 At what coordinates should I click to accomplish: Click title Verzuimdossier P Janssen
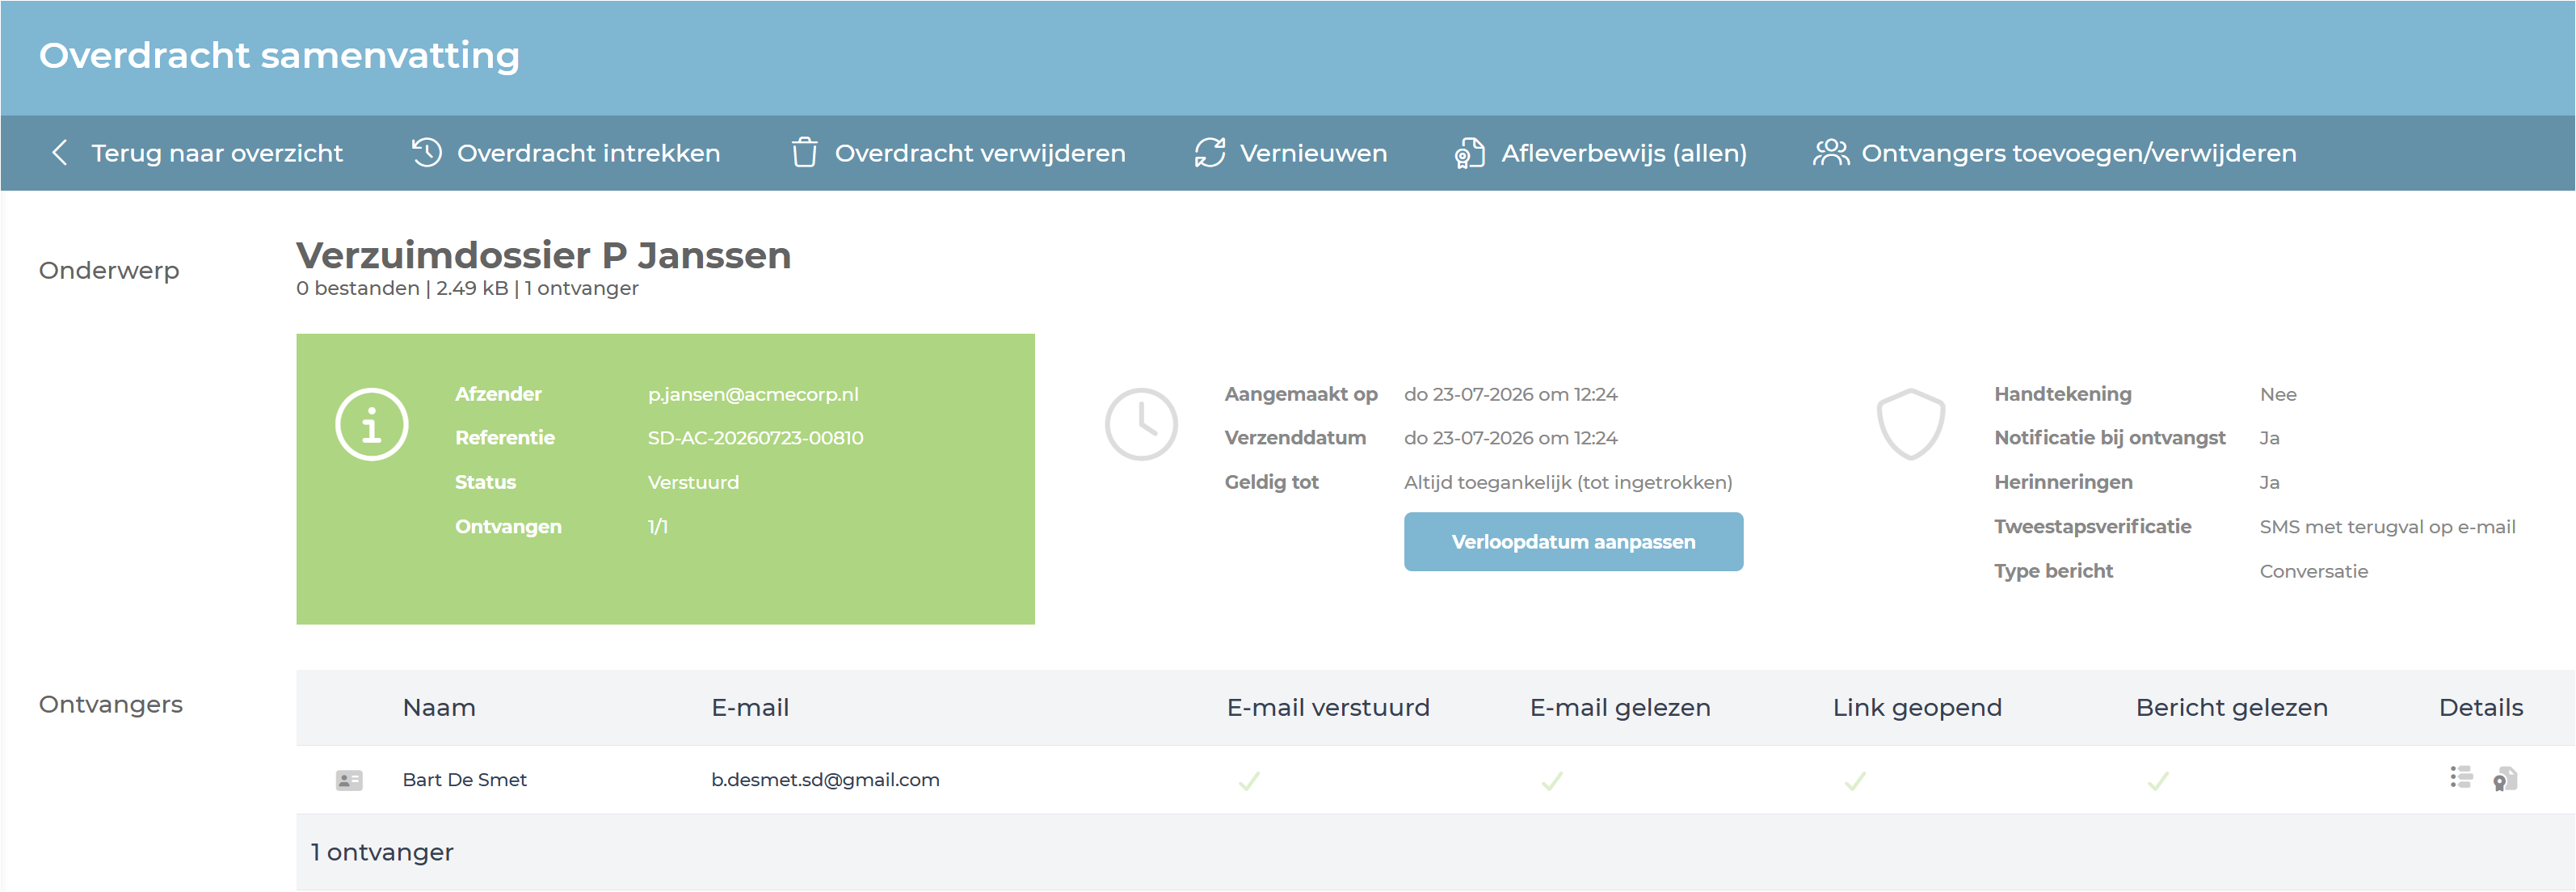coord(543,255)
